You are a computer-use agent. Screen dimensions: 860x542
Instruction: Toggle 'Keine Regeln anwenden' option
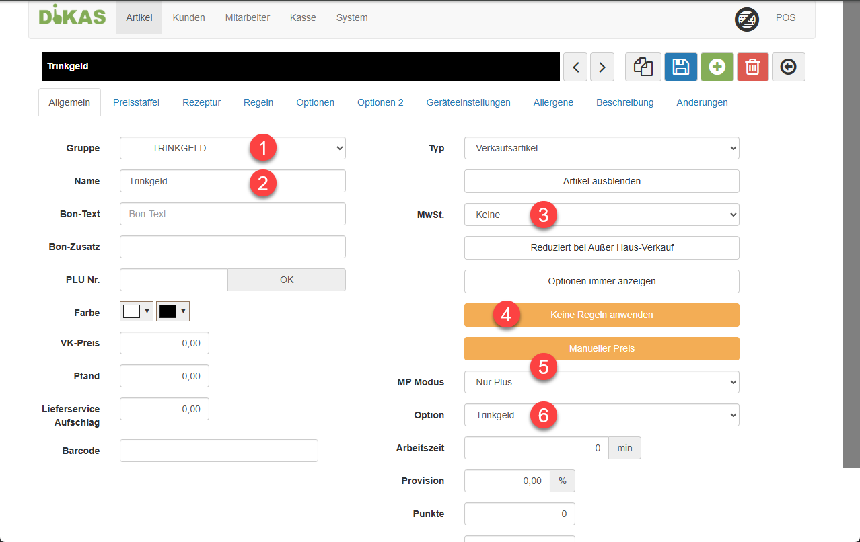[601, 315]
